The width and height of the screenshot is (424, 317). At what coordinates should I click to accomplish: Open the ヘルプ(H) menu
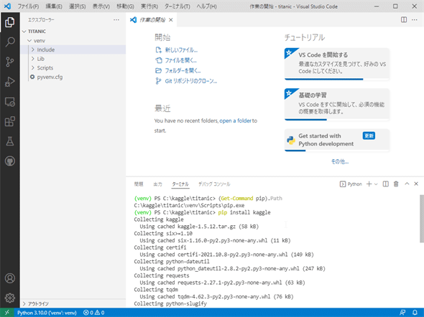coord(206,6)
